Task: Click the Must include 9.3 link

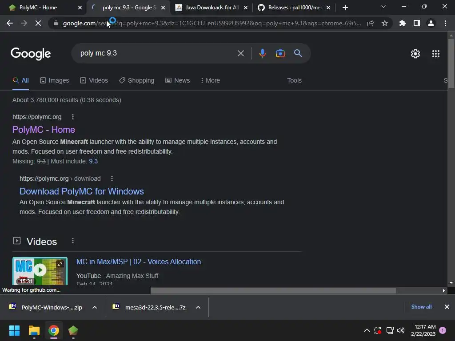Action: [93, 161]
